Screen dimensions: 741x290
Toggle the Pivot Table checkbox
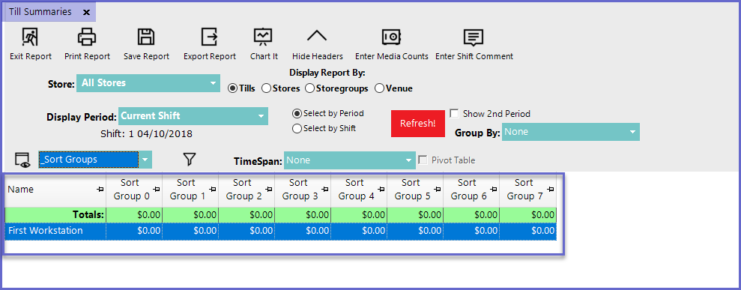423,160
